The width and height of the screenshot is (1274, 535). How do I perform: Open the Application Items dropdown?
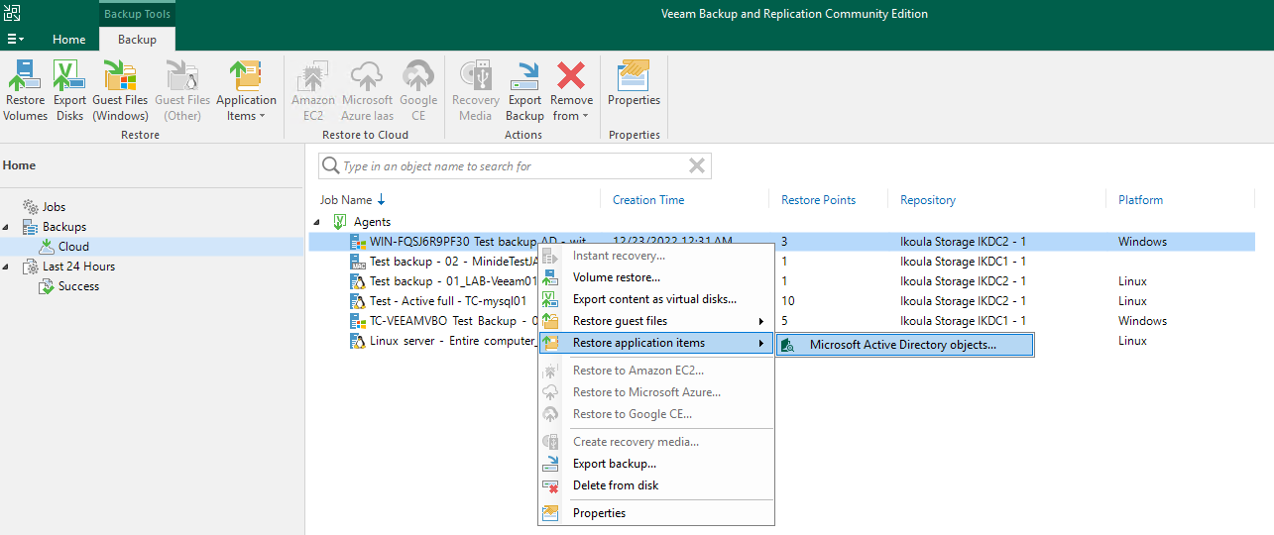point(246,90)
